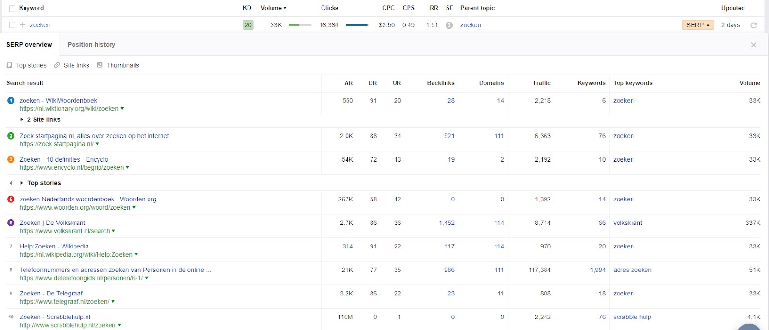
Task: Click the plus icon beside zoeken keyword
Action: (x=23, y=25)
